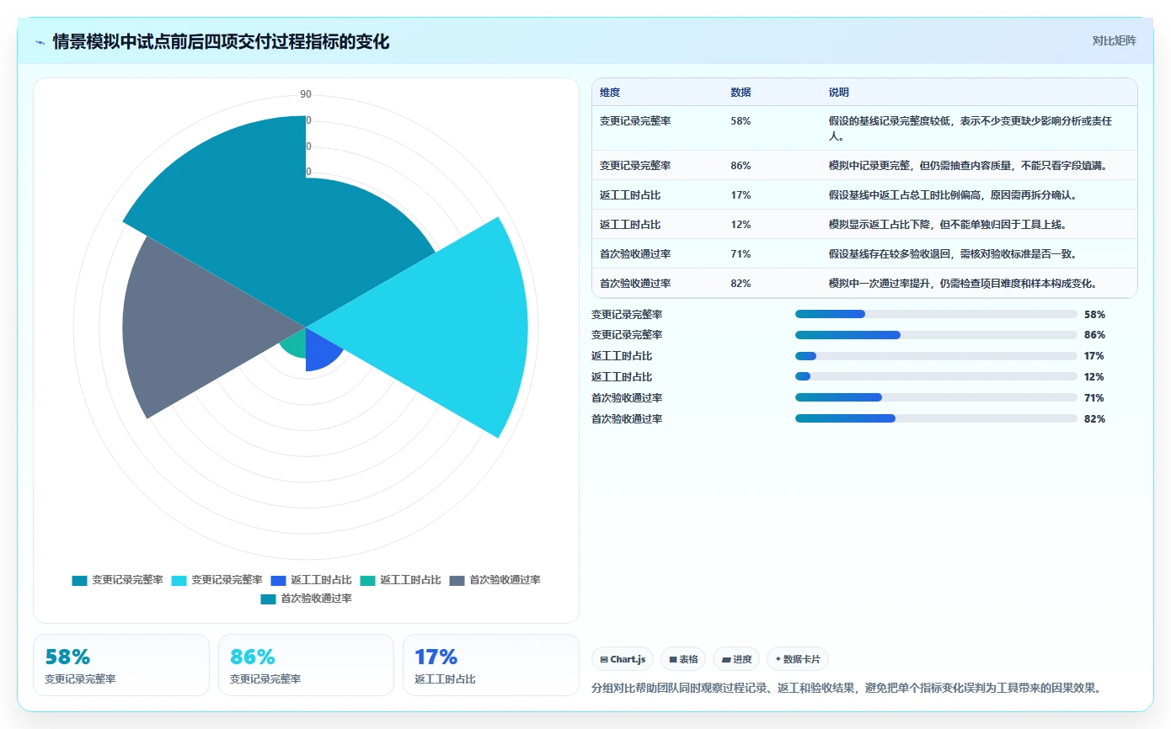Select the 表格 chip
Screen dimensions: 1171x729
point(683,659)
